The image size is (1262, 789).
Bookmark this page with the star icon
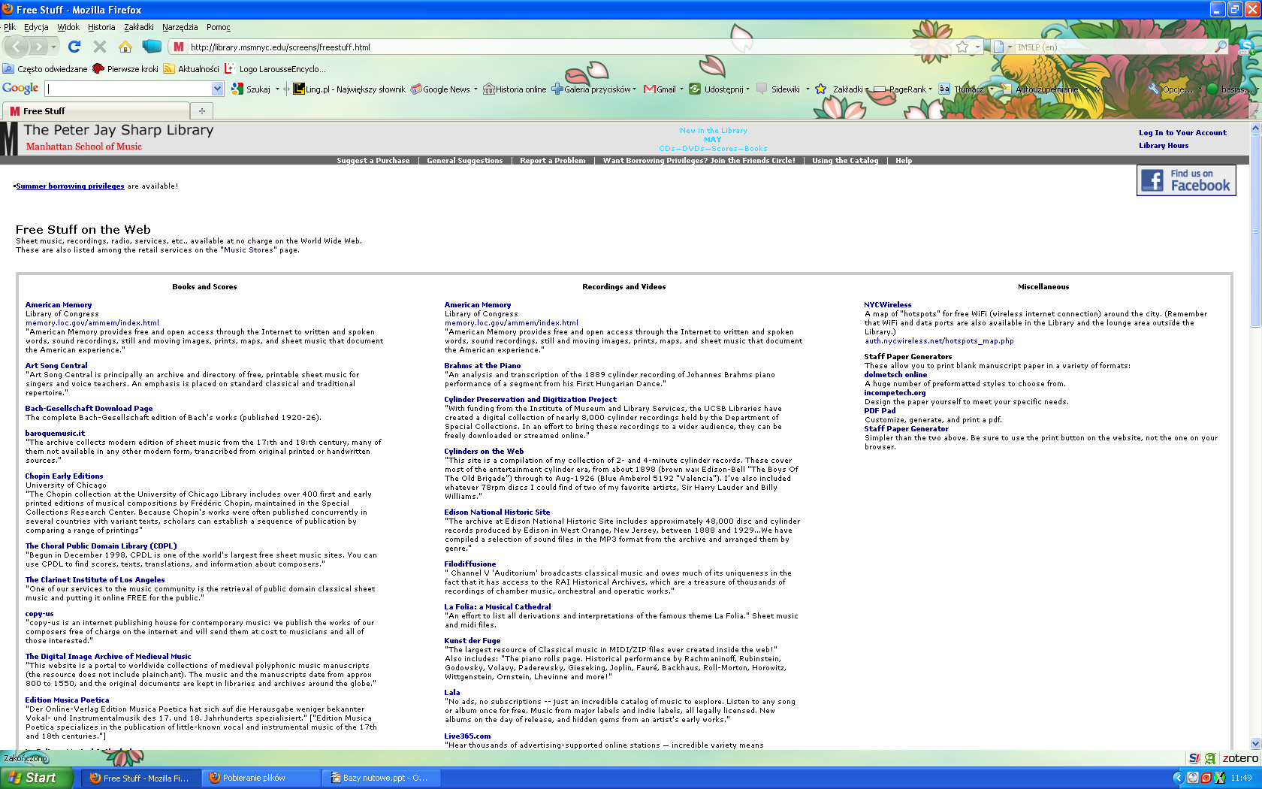coord(962,47)
